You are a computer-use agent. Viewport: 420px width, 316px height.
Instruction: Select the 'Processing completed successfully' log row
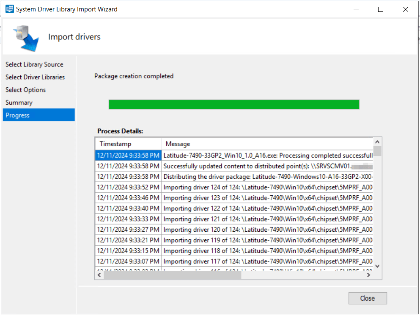[267, 155]
